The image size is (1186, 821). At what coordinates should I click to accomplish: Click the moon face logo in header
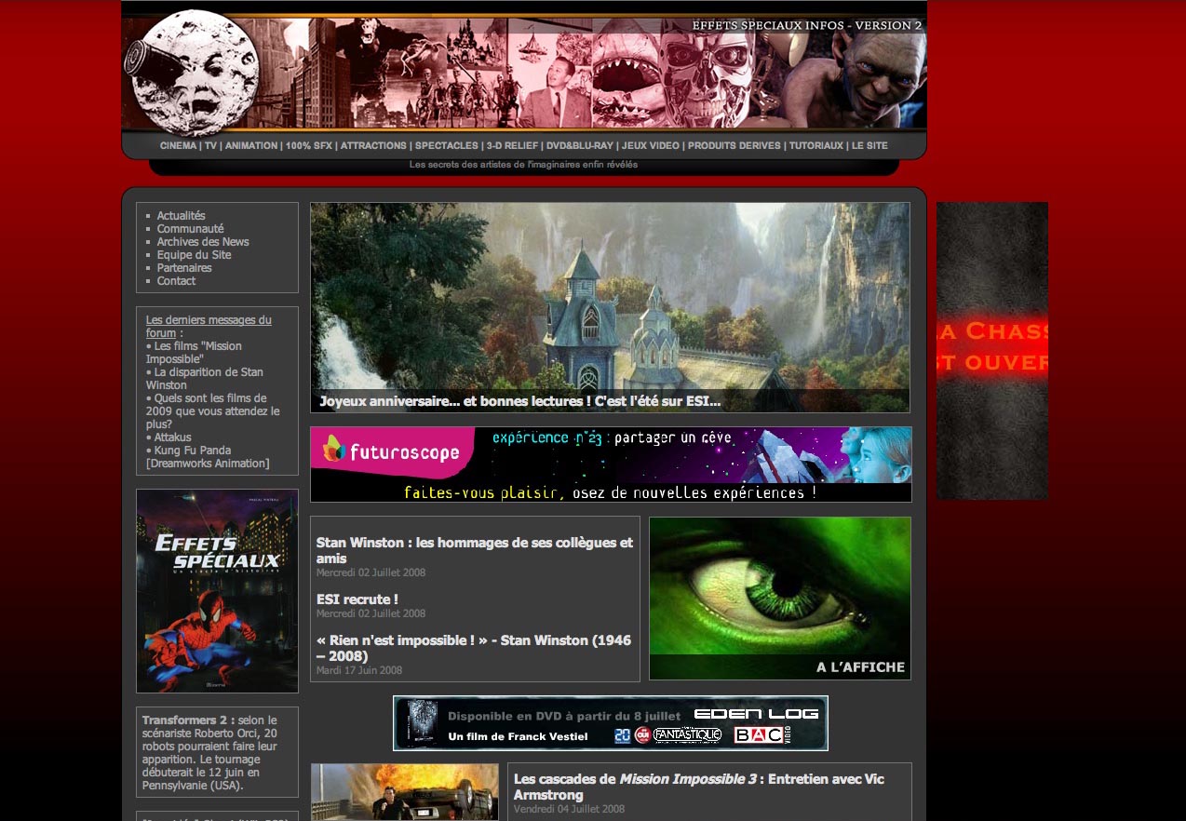coord(193,73)
